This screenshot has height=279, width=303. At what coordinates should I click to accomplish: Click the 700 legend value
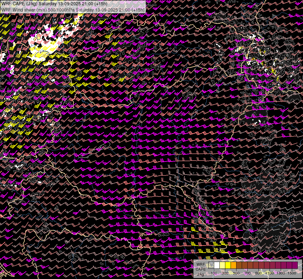(x=247, y=273)
